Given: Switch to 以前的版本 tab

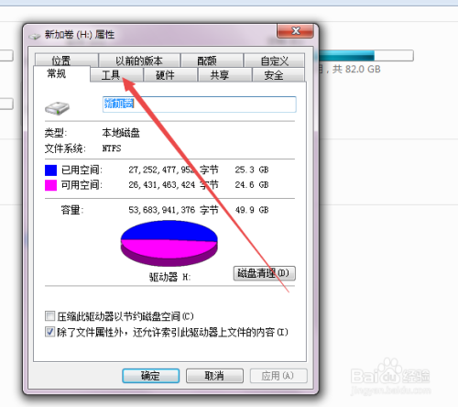Looking at the screenshot, I should coord(139,60).
